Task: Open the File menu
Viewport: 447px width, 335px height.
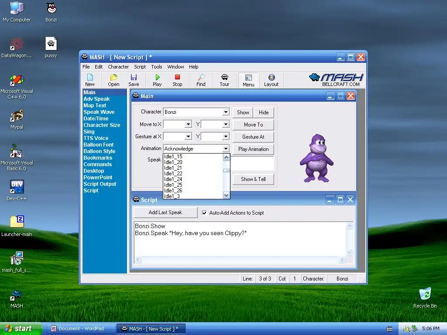Action: pyautogui.click(x=86, y=67)
